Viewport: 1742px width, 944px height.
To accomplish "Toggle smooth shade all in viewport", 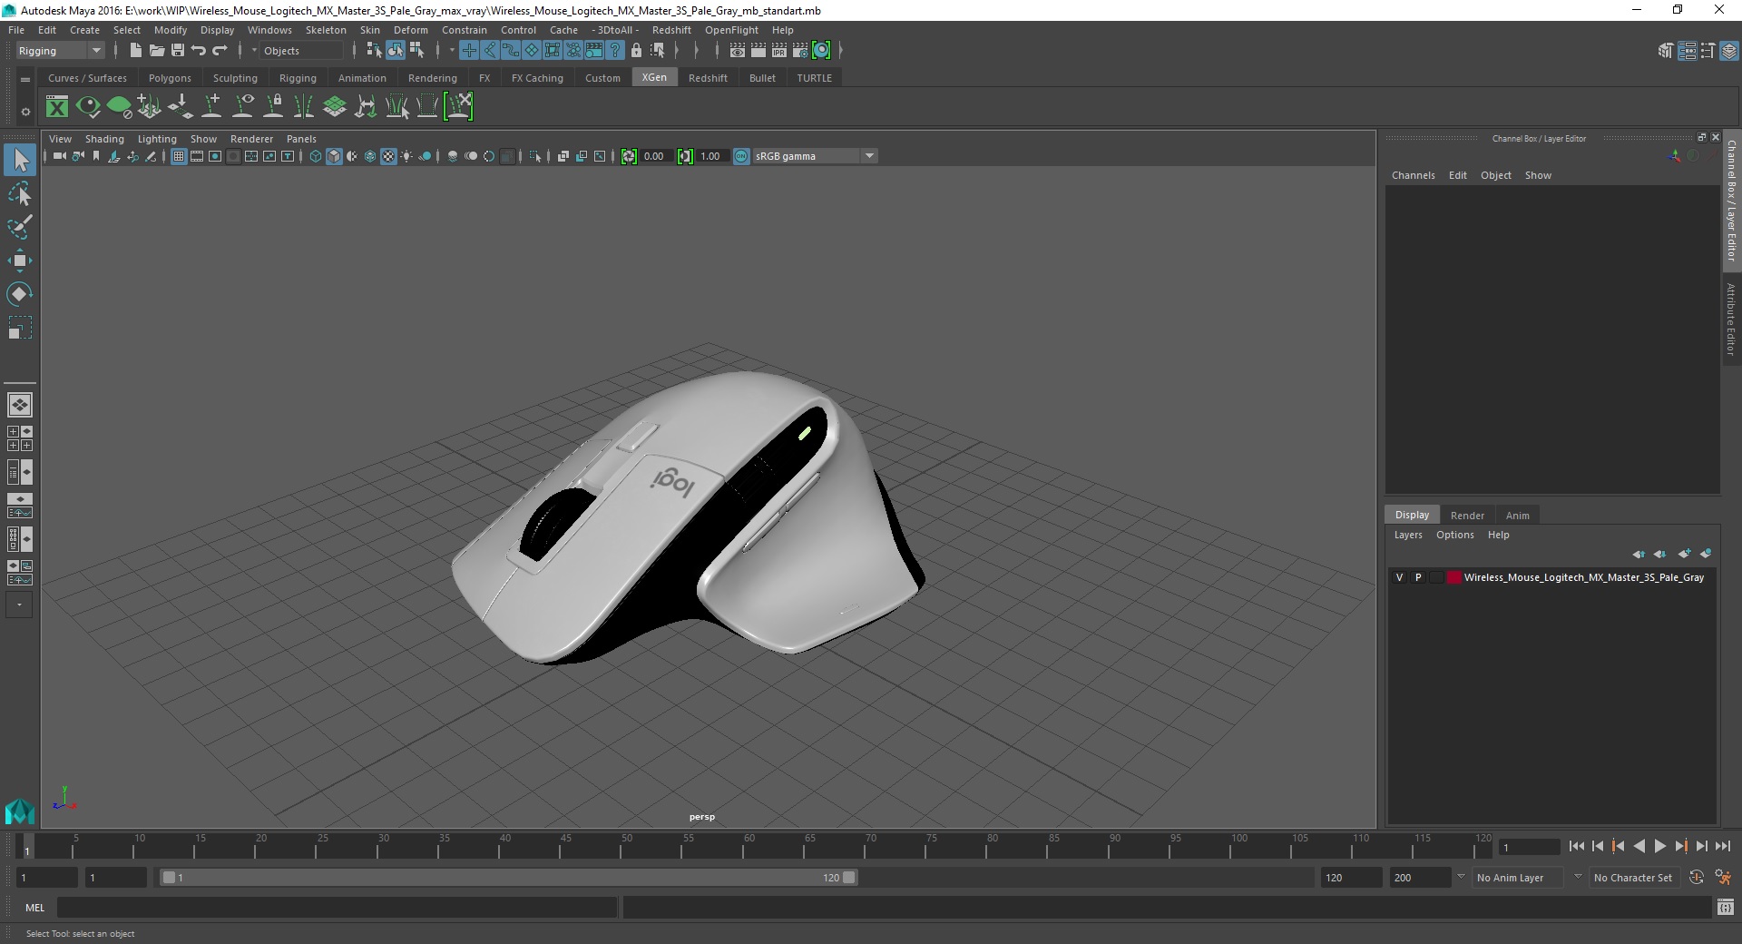I will pyautogui.click(x=334, y=156).
